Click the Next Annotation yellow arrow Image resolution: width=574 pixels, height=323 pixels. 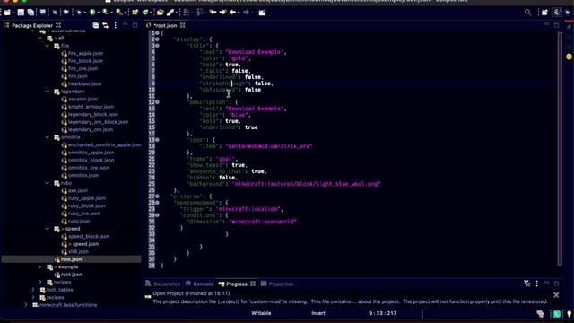coord(222,13)
